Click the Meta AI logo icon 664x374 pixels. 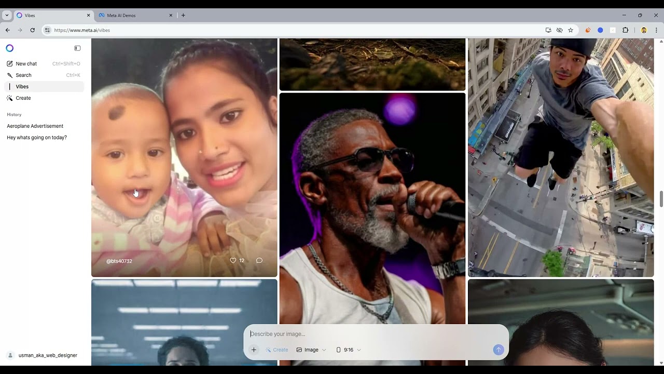tap(9, 48)
